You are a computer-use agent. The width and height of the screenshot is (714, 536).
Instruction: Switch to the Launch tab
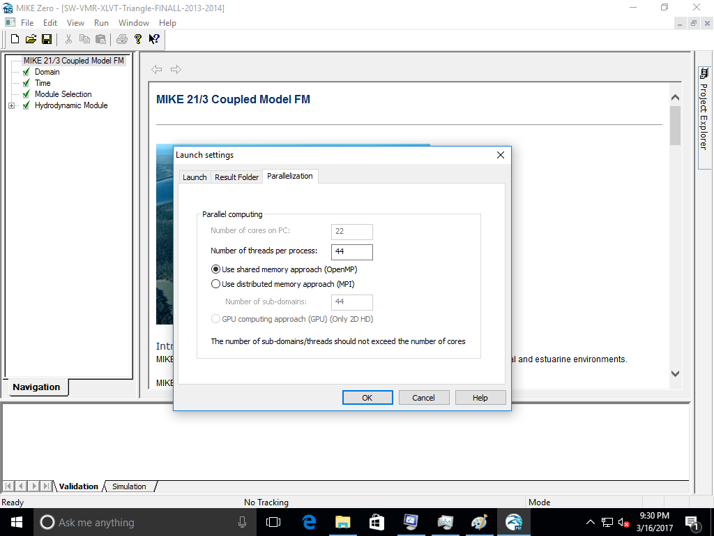click(x=195, y=177)
